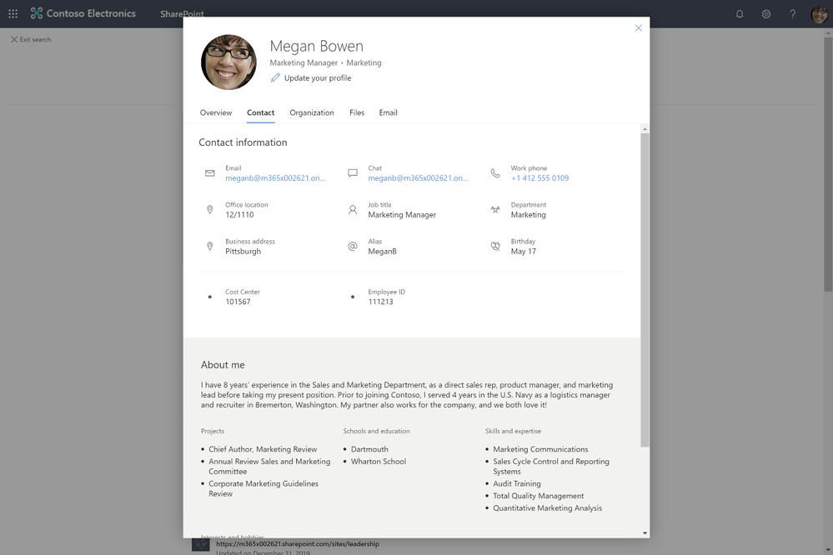Screen dimensions: 833x555
Task: Click the Contoso Electronics logo icon
Action: point(36,13)
